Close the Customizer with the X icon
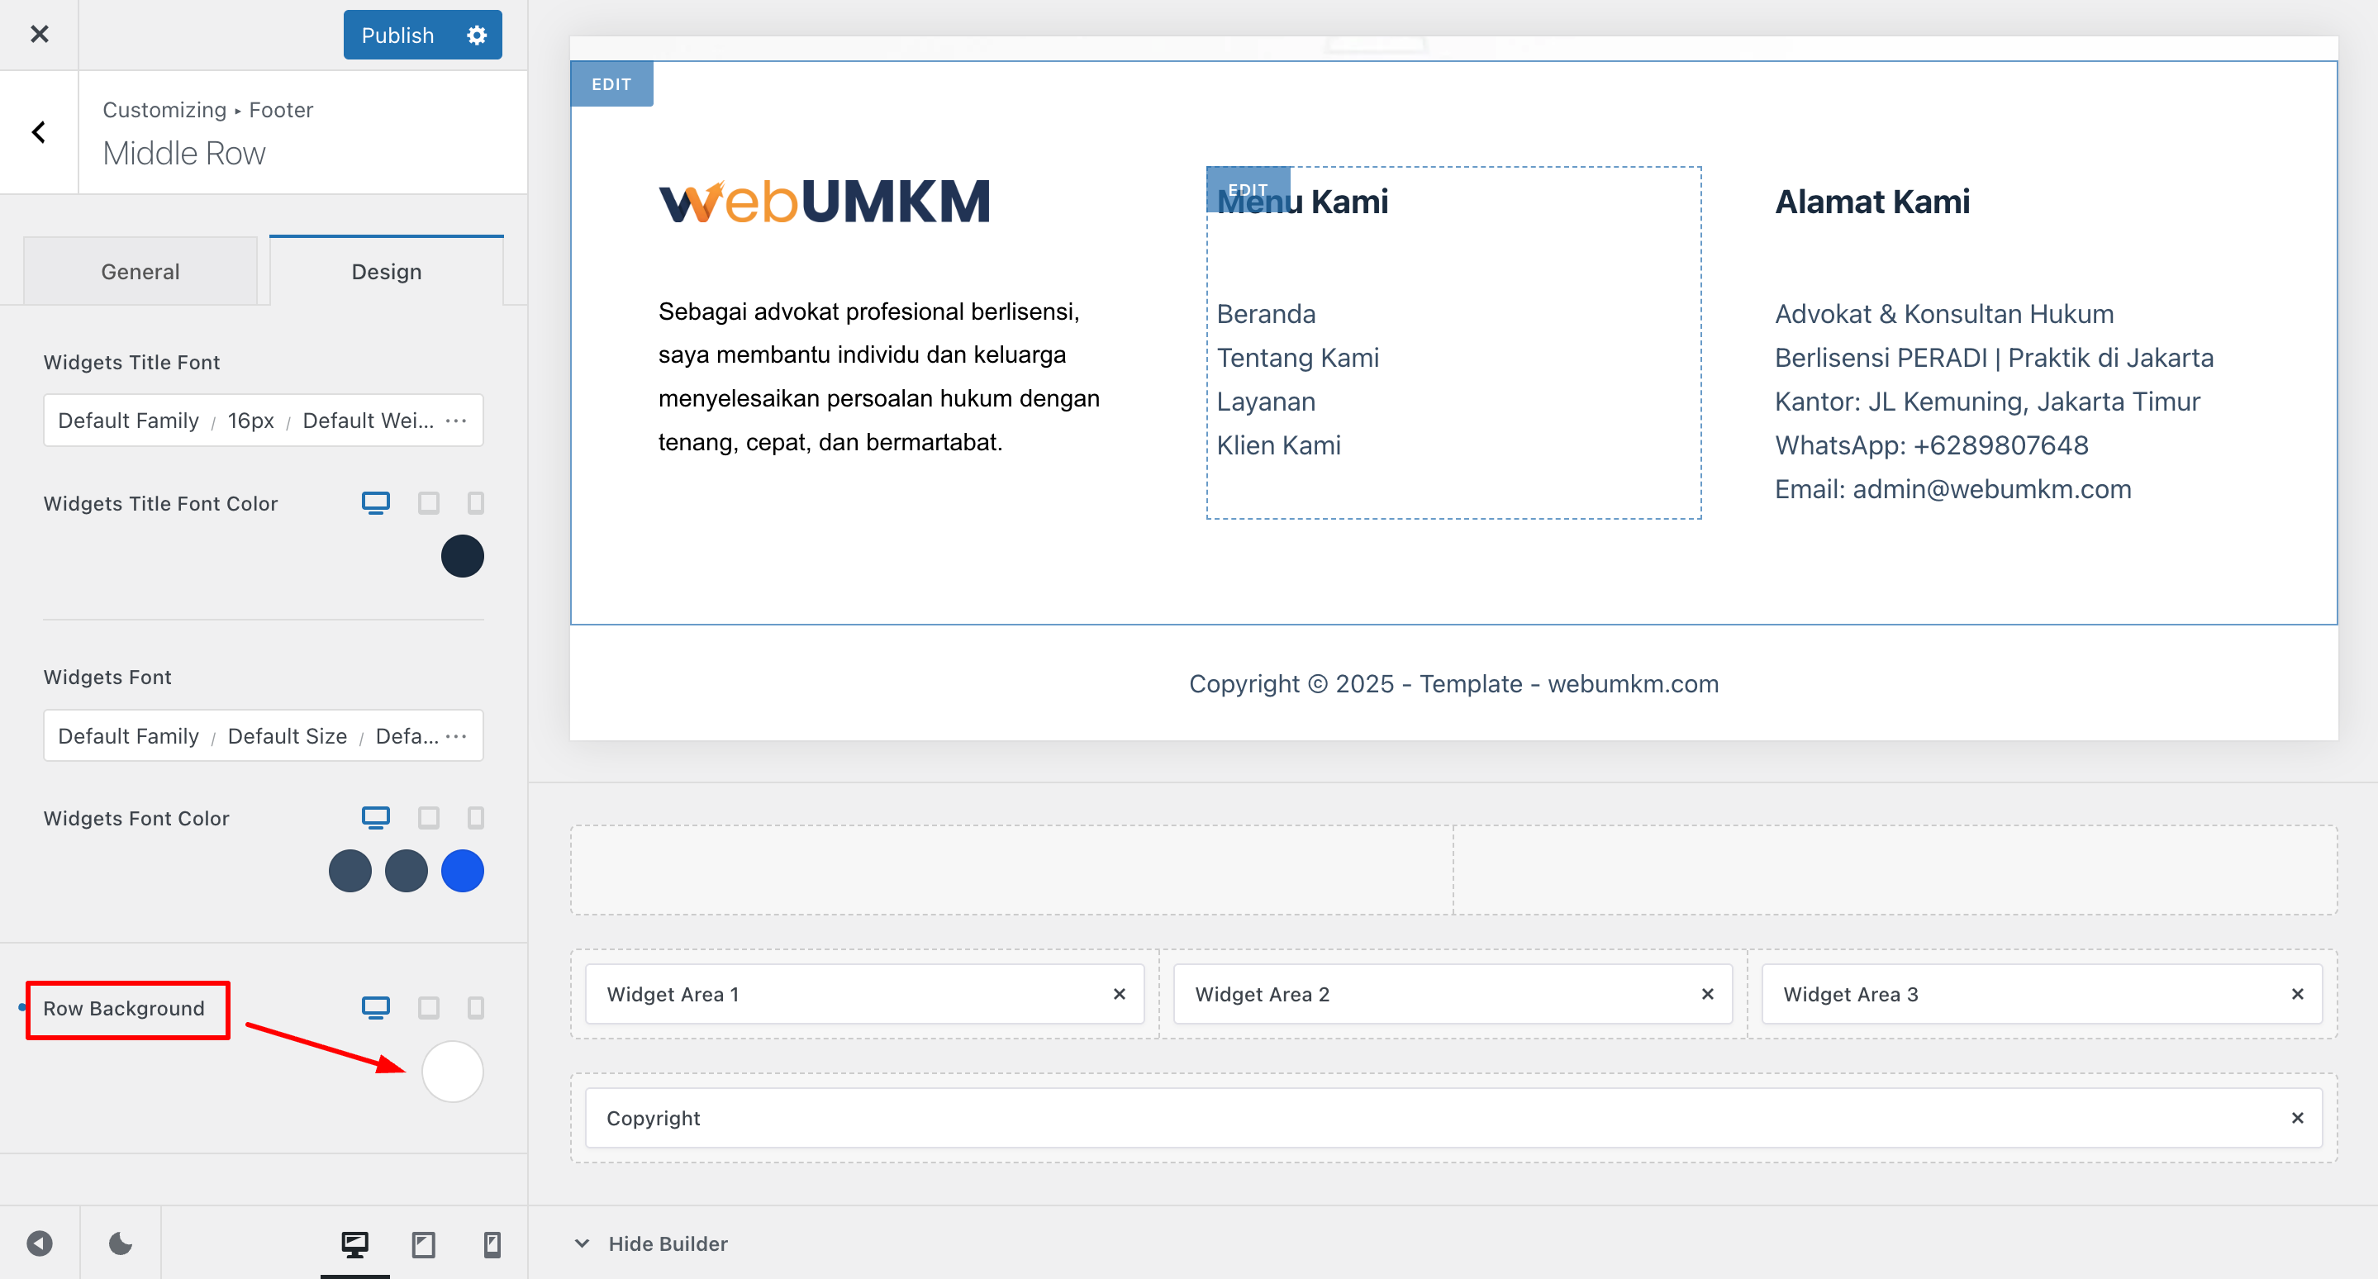This screenshot has height=1279, width=2378. [x=39, y=34]
